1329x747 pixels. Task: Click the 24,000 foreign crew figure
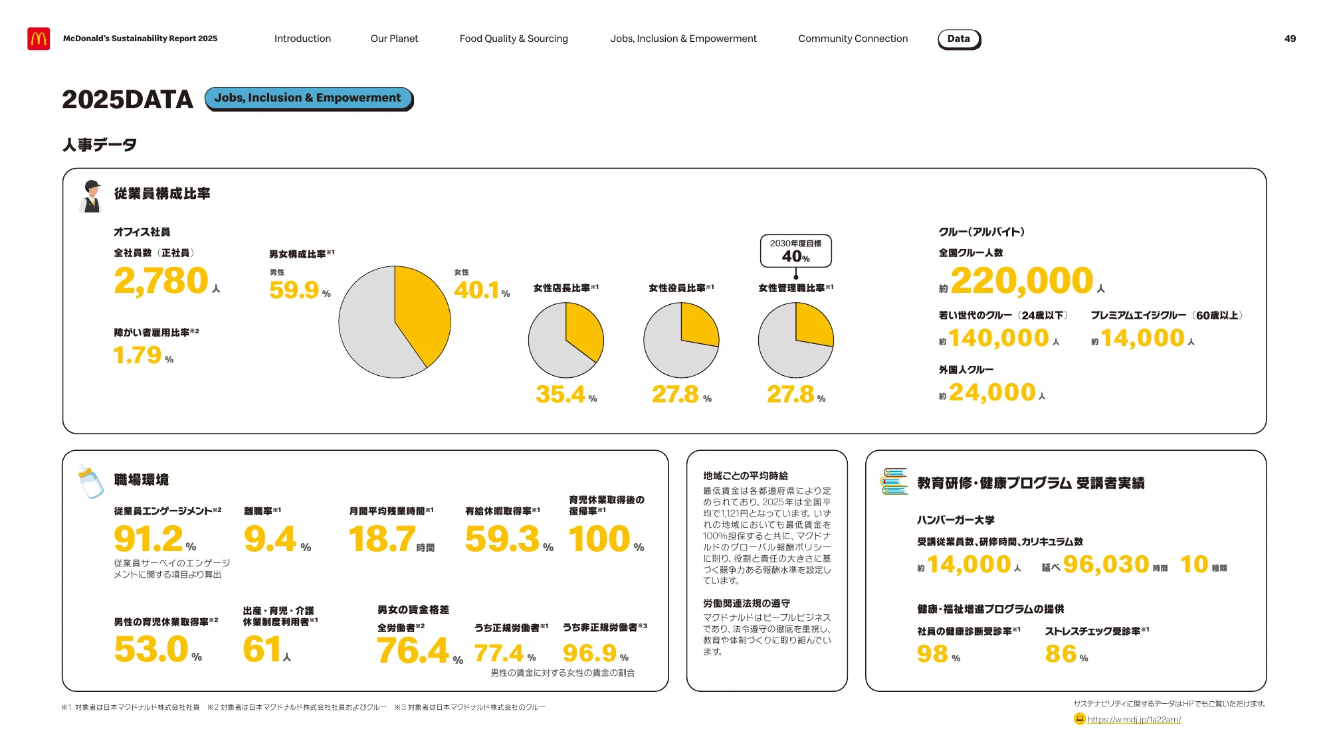[x=992, y=393]
